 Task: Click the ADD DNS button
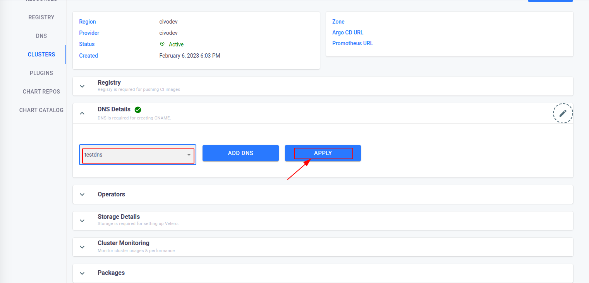tap(240, 153)
